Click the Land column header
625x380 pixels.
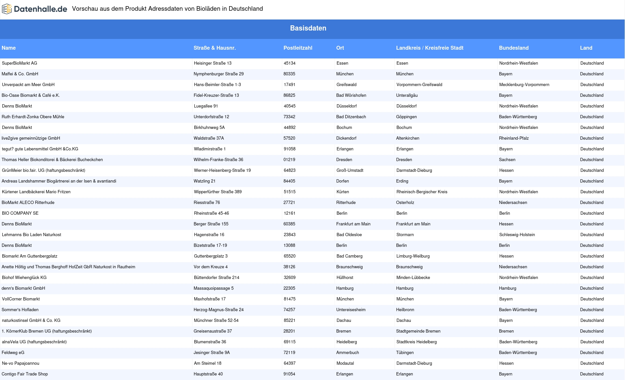point(586,48)
